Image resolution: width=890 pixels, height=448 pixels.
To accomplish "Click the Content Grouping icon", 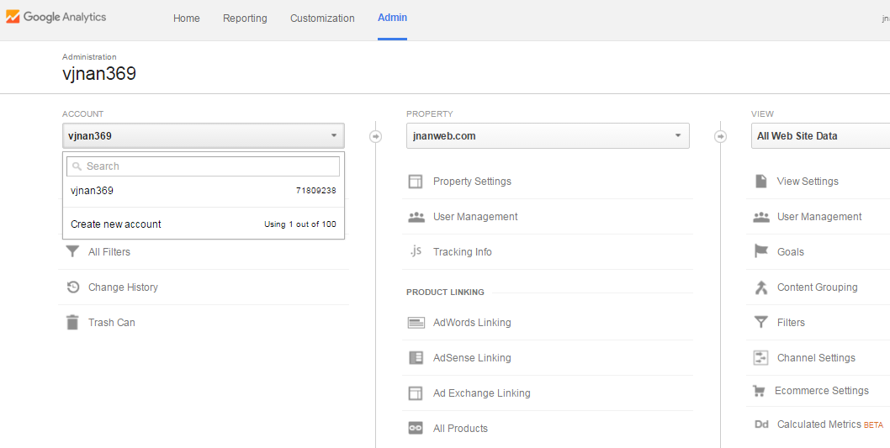I will pos(760,287).
